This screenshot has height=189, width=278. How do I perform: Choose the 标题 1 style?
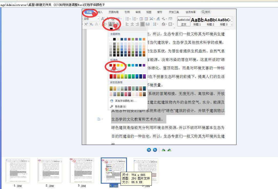tap(197, 22)
